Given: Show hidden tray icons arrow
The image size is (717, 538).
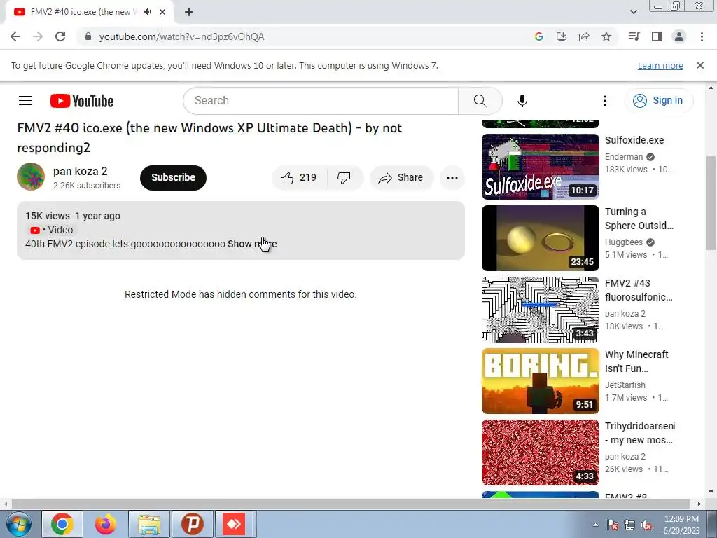Looking at the screenshot, I should click(x=595, y=525).
